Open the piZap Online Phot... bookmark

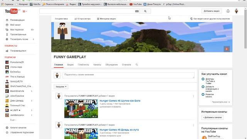pos(174,4)
